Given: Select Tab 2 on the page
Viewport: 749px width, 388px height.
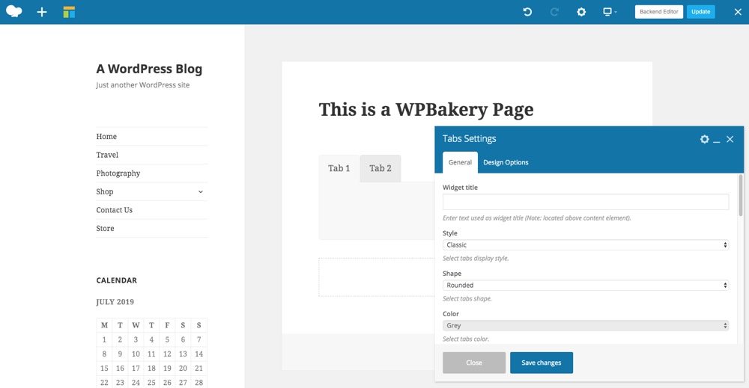Looking at the screenshot, I should pyautogui.click(x=380, y=168).
